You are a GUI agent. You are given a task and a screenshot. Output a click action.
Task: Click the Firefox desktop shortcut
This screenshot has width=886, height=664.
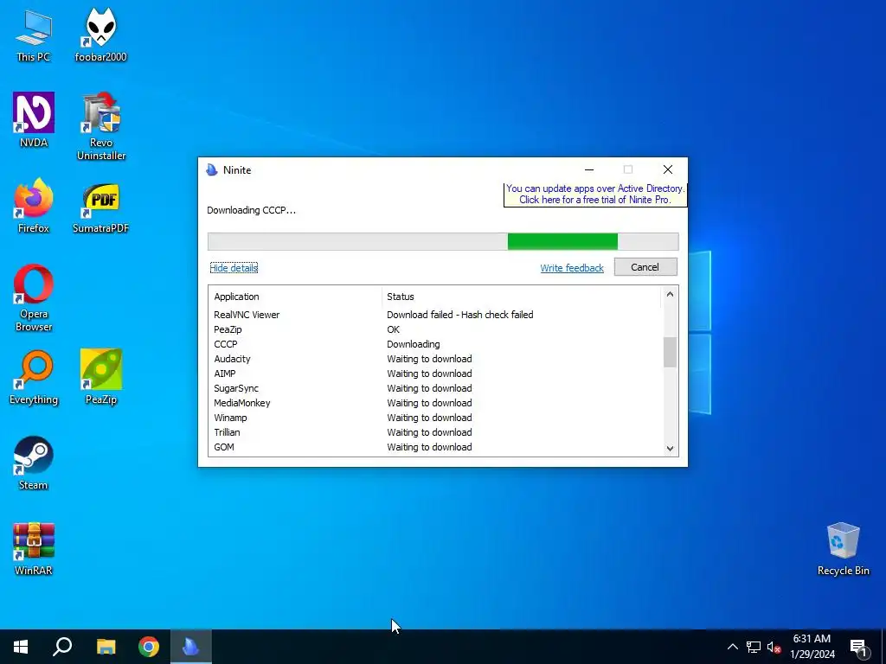tap(34, 206)
